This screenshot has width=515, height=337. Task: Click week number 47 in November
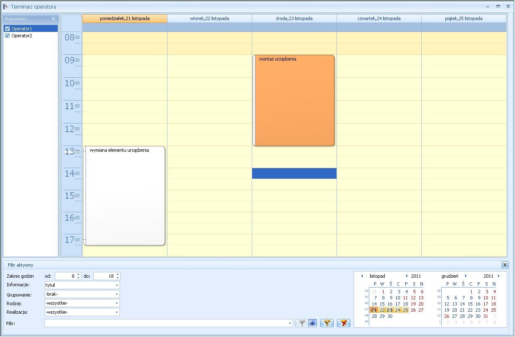click(366, 310)
